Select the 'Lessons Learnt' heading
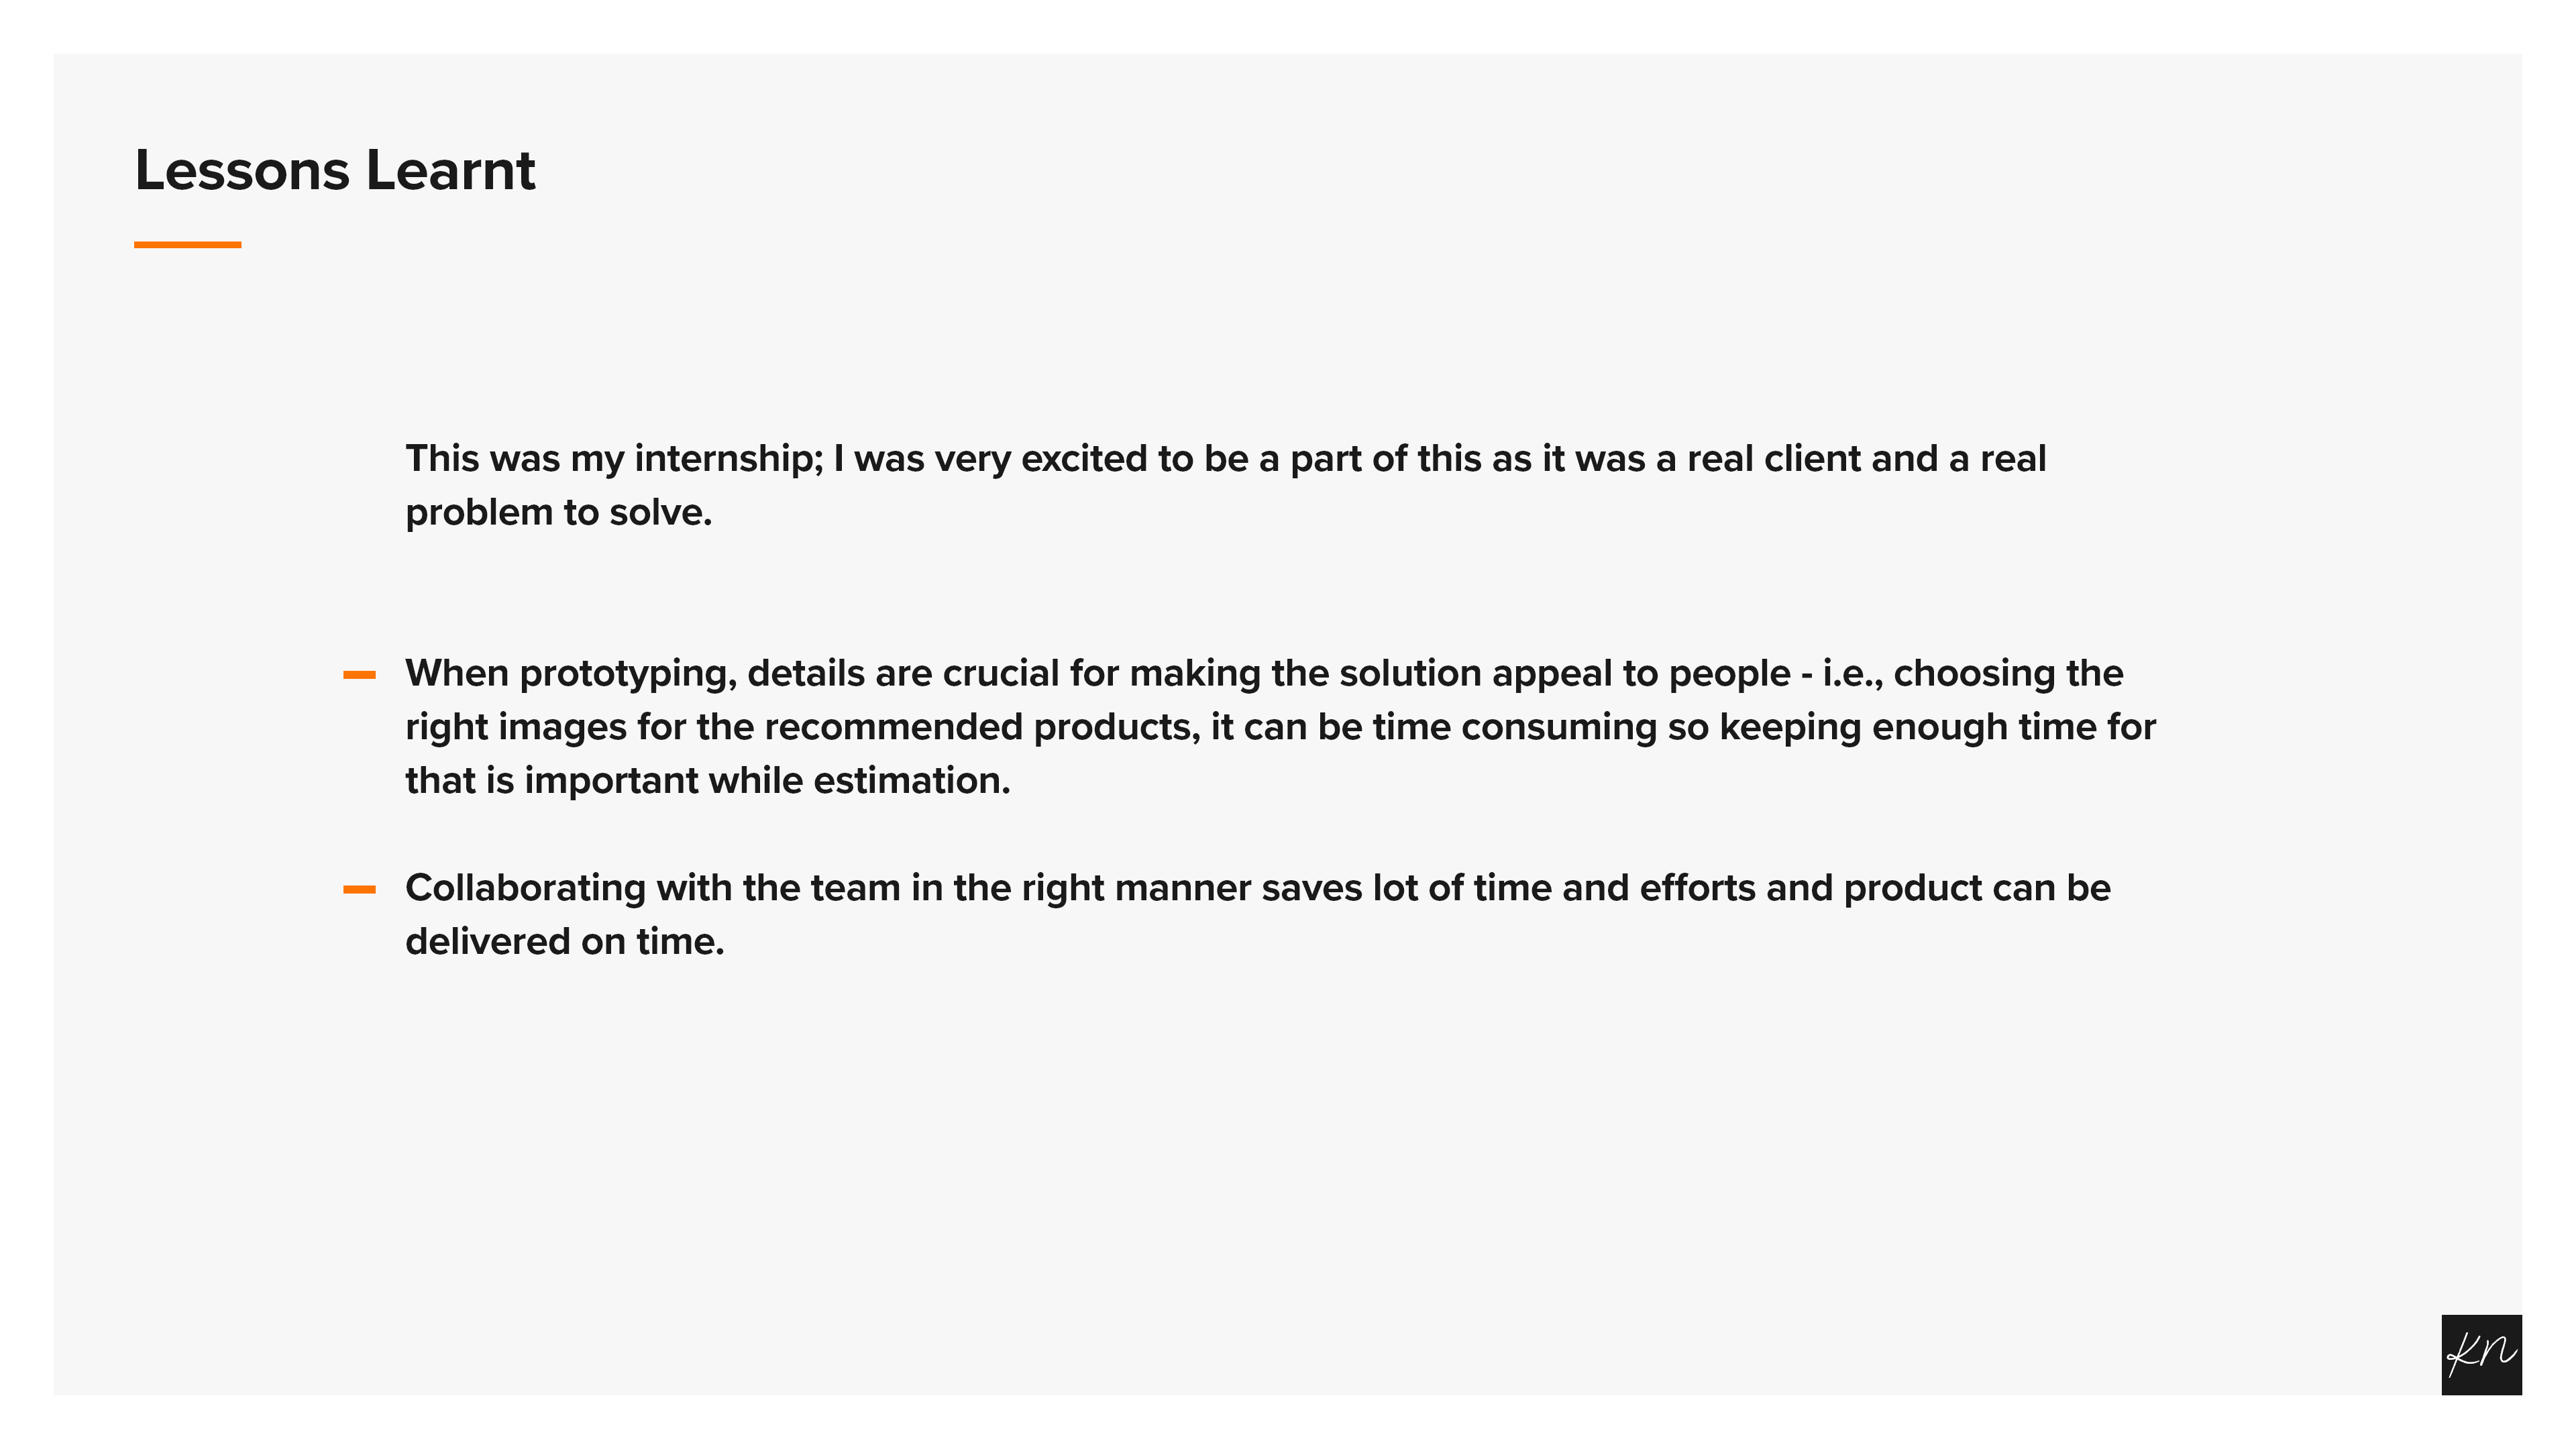 [x=335, y=170]
